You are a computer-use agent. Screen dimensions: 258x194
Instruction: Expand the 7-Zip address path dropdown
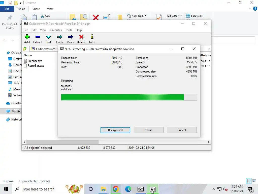click(209, 49)
